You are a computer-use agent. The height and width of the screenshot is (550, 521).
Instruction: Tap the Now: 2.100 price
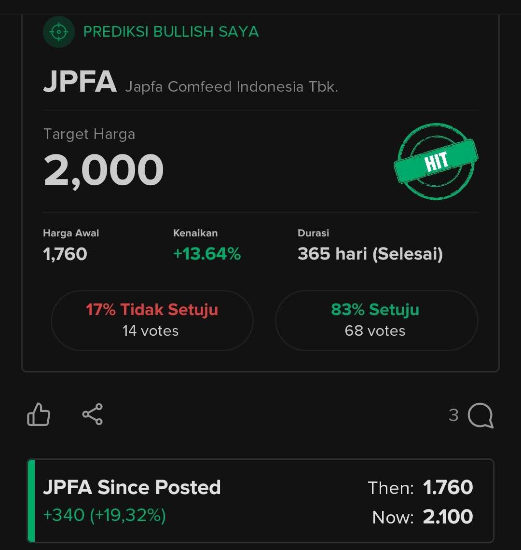coord(423,517)
